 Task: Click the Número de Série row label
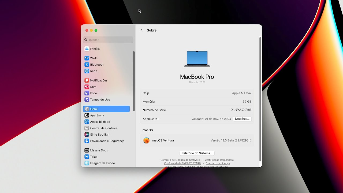coord(154,110)
